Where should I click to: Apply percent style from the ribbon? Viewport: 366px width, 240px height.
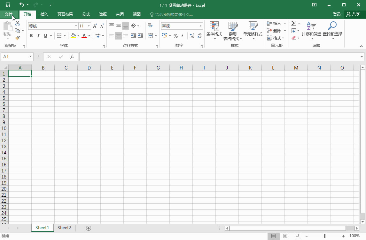175,36
